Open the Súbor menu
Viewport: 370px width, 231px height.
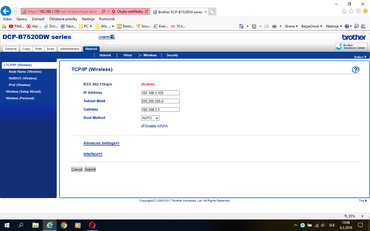(8, 19)
